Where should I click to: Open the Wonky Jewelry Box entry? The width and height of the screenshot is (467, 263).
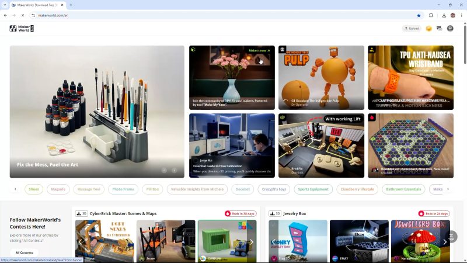click(x=298, y=241)
